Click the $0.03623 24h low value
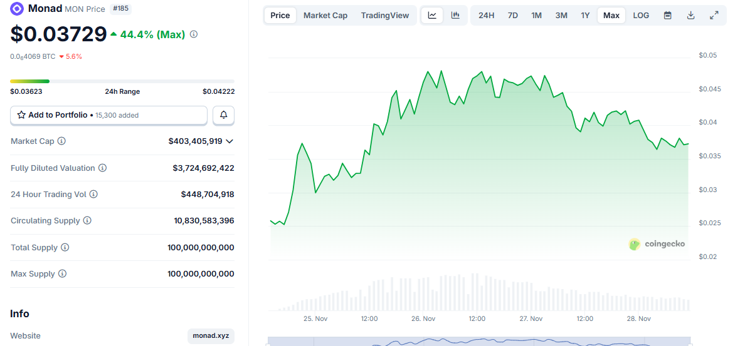 [26, 91]
